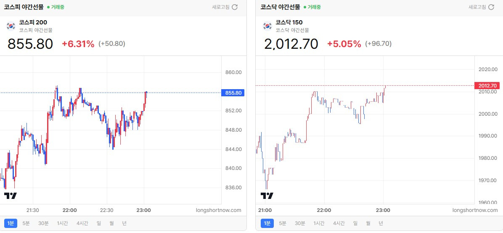Click the refresh icon on the KOSPI night futures panel
503x233 pixels.
click(x=235, y=7)
